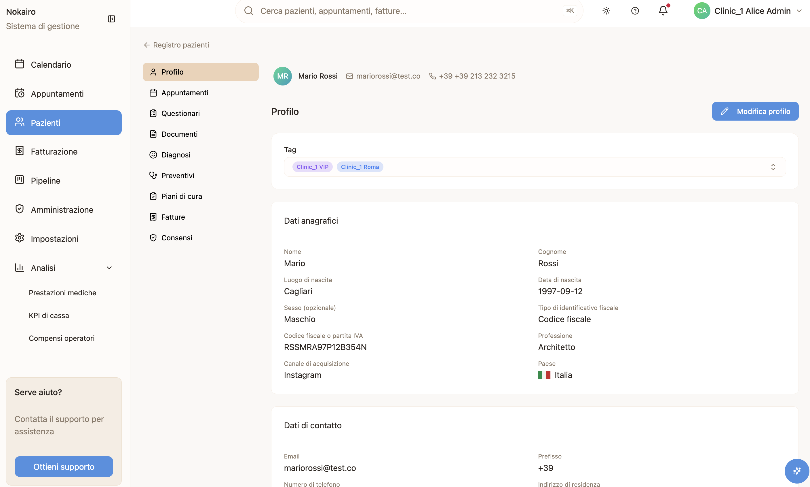This screenshot has width=810, height=487.
Task: Open the patient Appuntamenti tab
Action: (x=201, y=93)
